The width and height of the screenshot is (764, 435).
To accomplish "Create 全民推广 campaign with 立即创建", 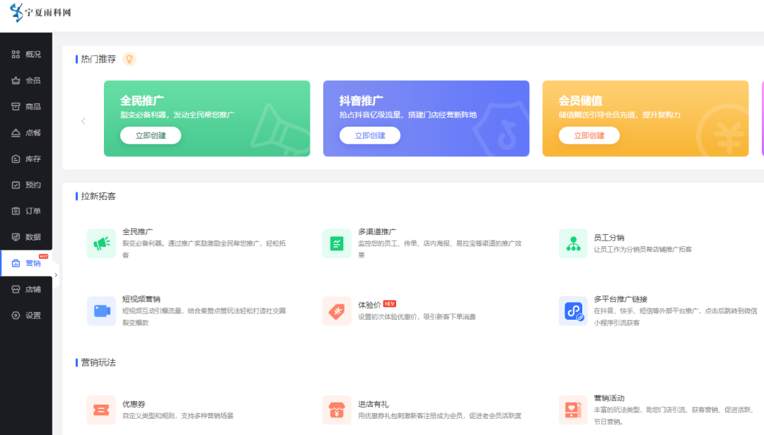I will 151,135.
